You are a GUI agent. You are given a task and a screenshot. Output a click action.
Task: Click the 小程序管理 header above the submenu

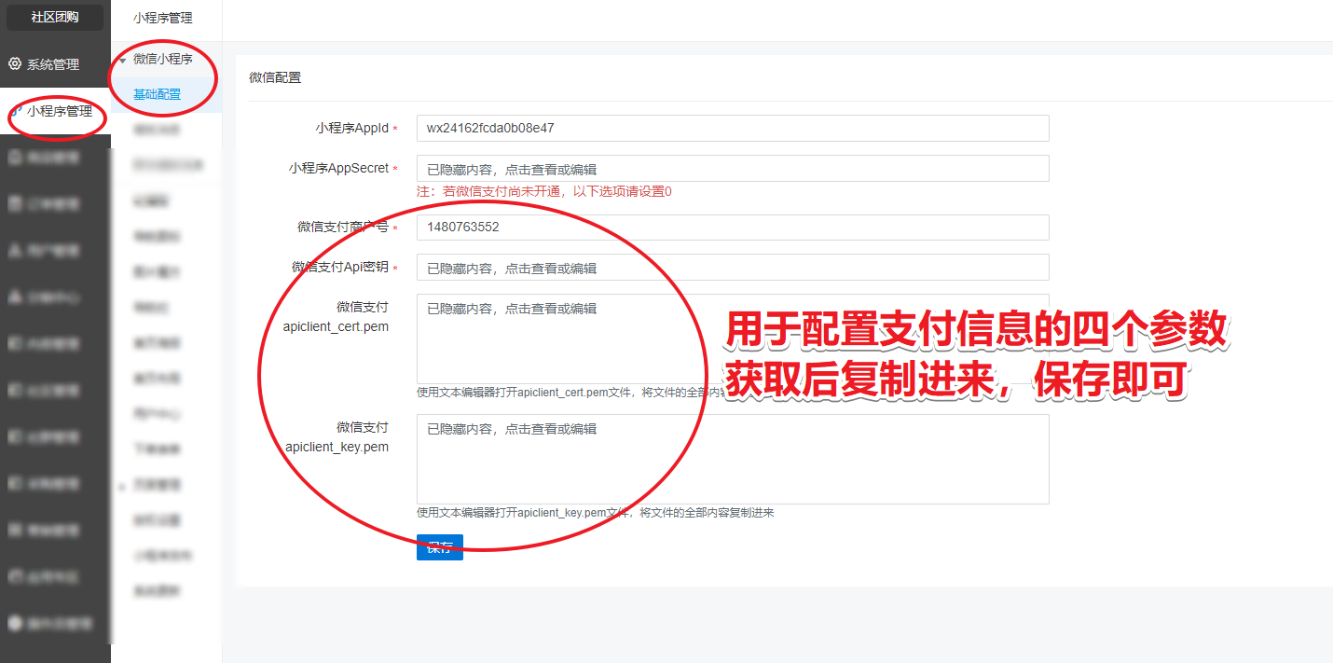pos(163,17)
